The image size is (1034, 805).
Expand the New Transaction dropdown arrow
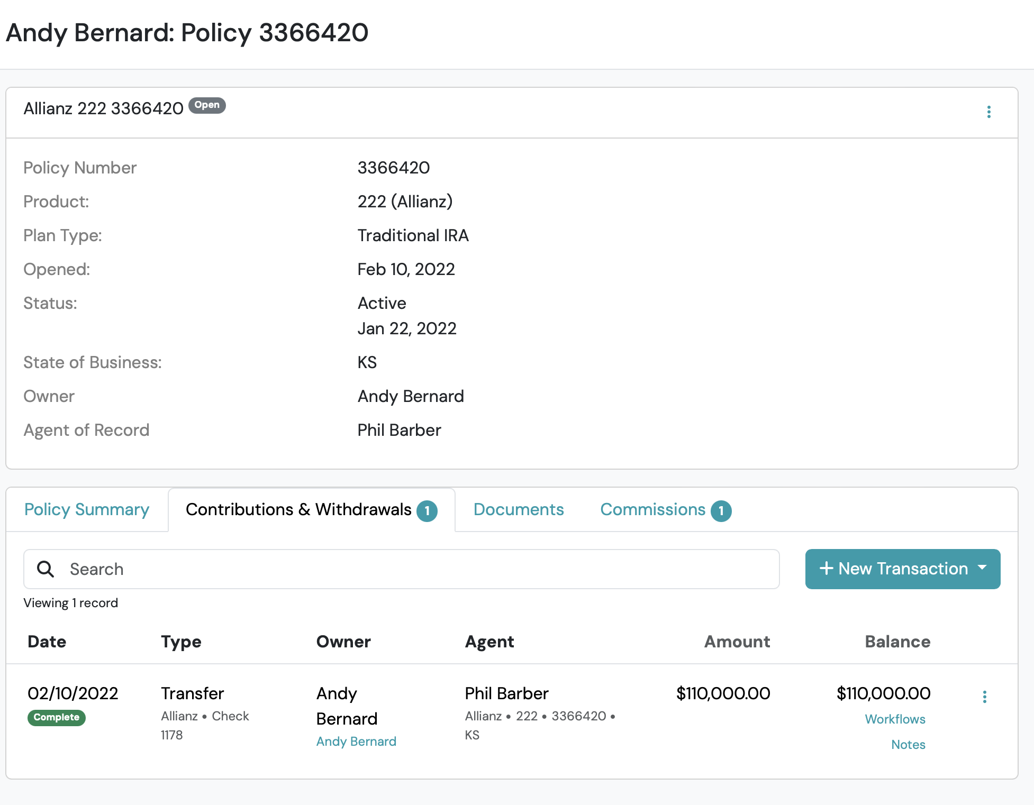pos(983,568)
